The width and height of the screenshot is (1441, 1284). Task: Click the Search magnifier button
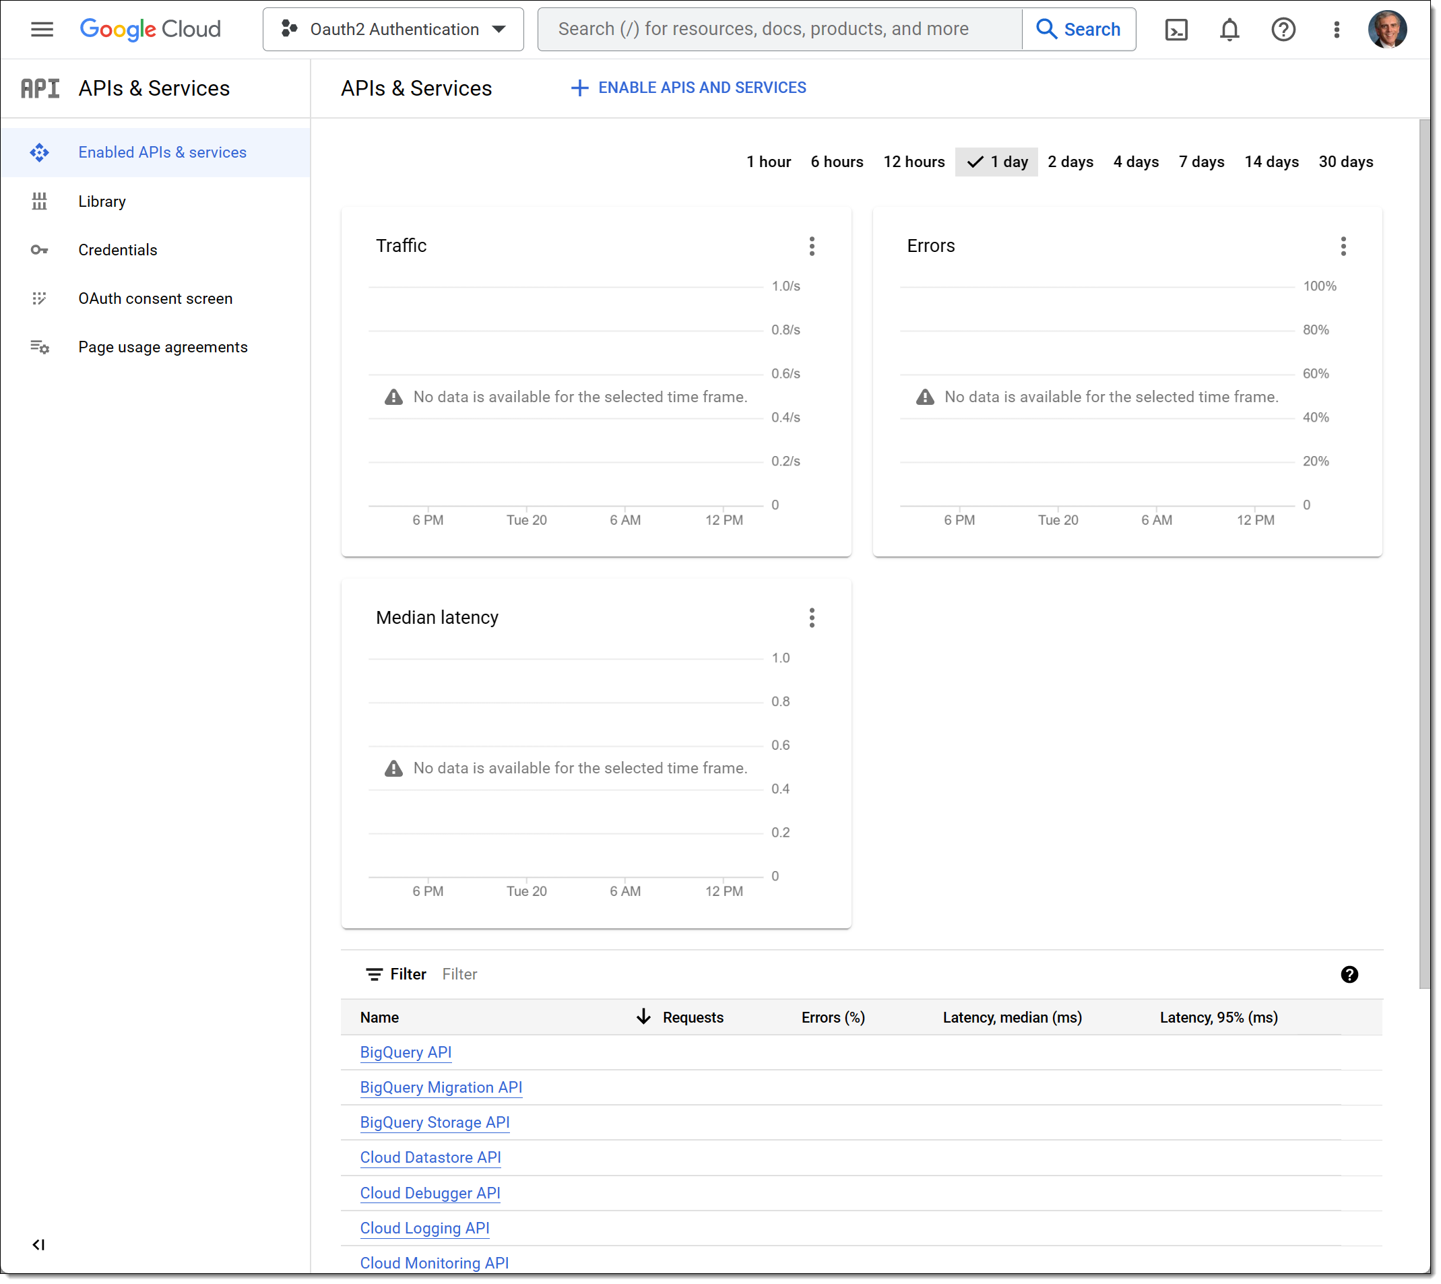[1079, 29]
